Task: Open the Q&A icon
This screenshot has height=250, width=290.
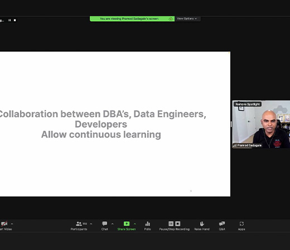Action: click(x=222, y=224)
